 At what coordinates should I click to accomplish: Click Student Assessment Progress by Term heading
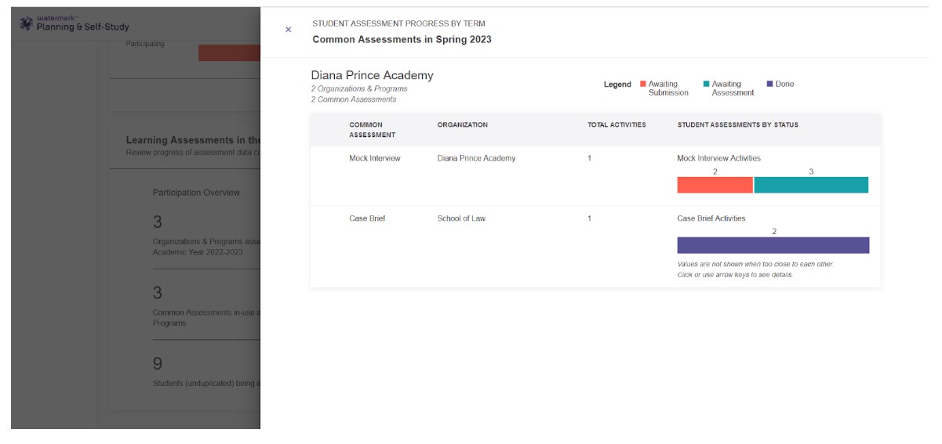pos(398,23)
